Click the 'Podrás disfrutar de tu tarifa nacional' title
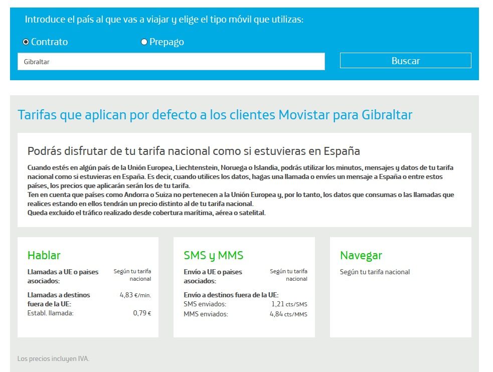The height and width of the screenshot is (372, 493). tap(194, 151)
